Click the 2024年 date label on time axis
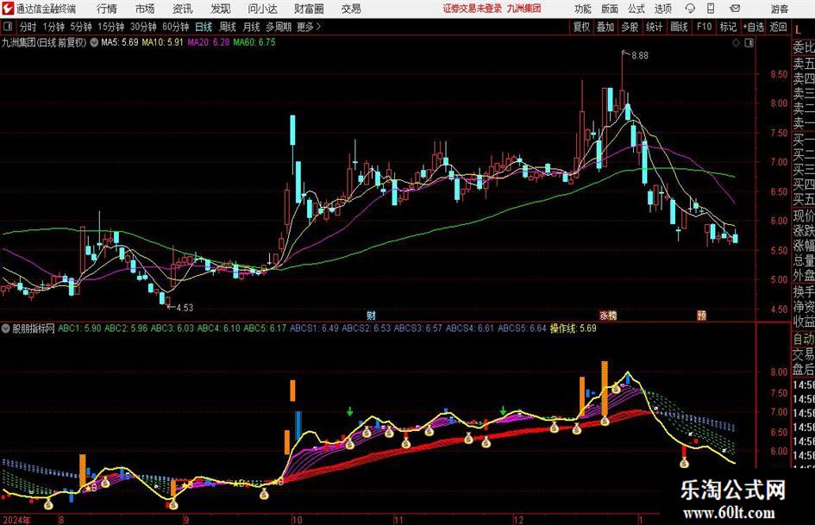Viewport: 815px width, 525px height. click(16, 520)
